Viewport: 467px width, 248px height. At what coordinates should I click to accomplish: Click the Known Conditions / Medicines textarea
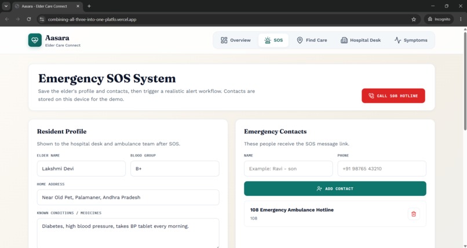[128, 233]
